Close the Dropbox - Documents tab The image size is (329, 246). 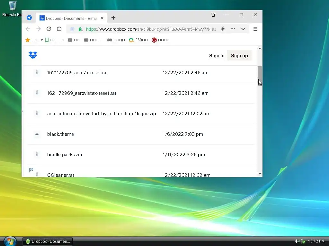tap(102, 18)
